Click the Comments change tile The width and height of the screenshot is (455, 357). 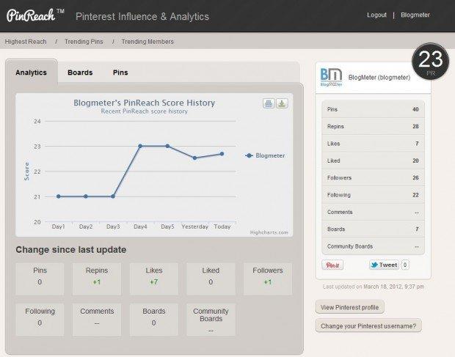(x=97, y=320)
